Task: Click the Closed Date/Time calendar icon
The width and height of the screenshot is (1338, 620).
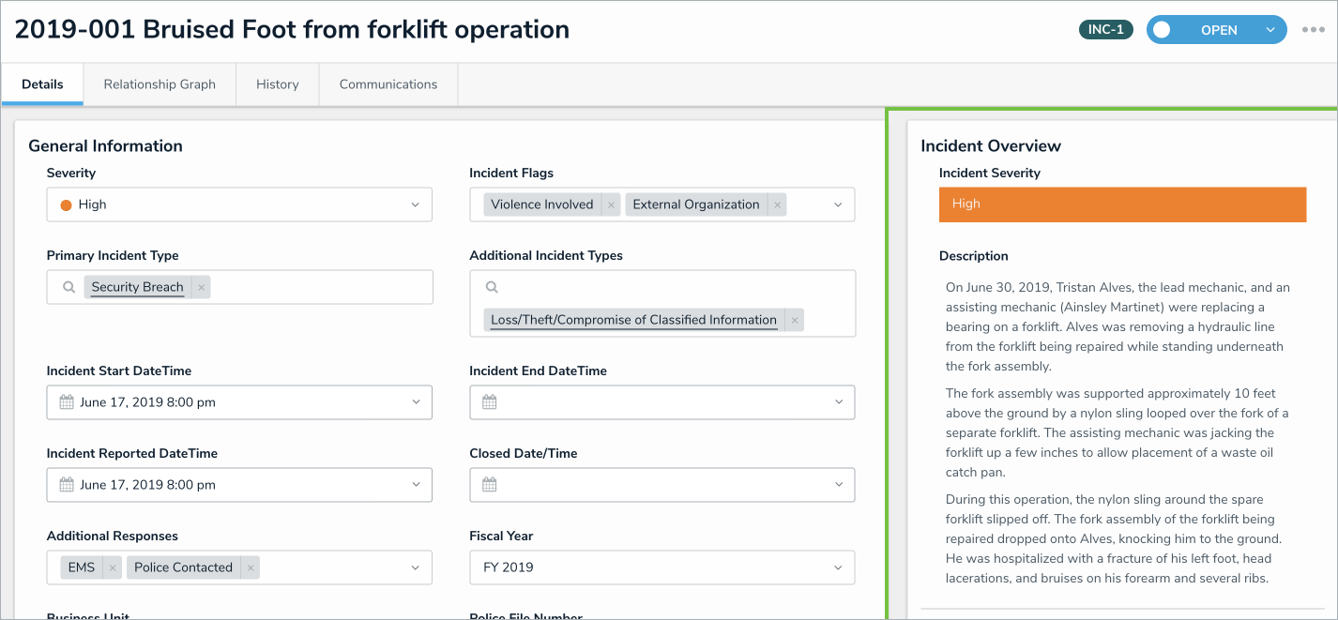Action: (x=490, y=485)
